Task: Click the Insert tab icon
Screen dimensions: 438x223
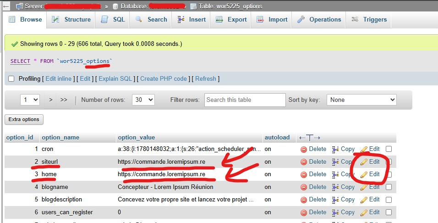Action: pyautogui.click(x=181, y=19)
